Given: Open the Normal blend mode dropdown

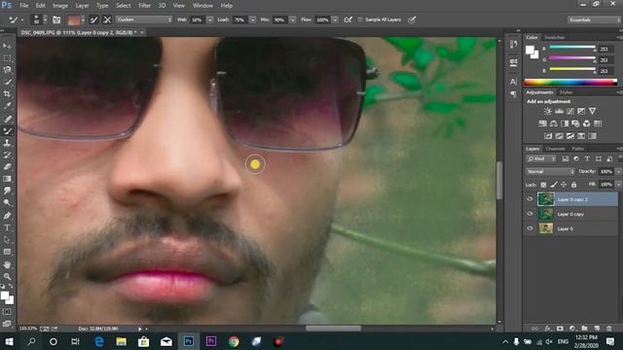Looking at the screenshot, I should (550, 171).
